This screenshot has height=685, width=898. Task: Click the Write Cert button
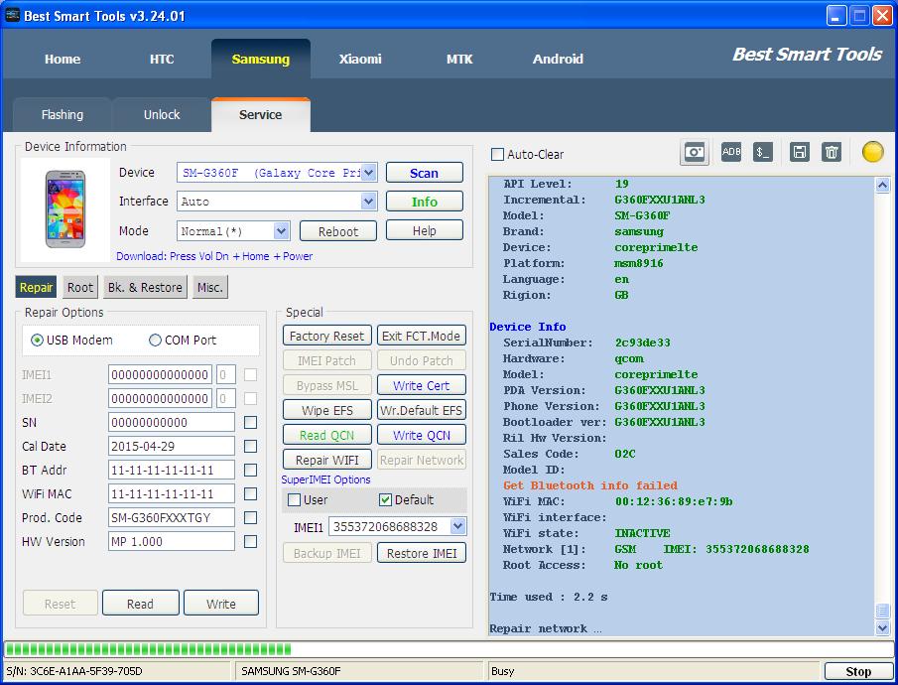coord(421,385)
